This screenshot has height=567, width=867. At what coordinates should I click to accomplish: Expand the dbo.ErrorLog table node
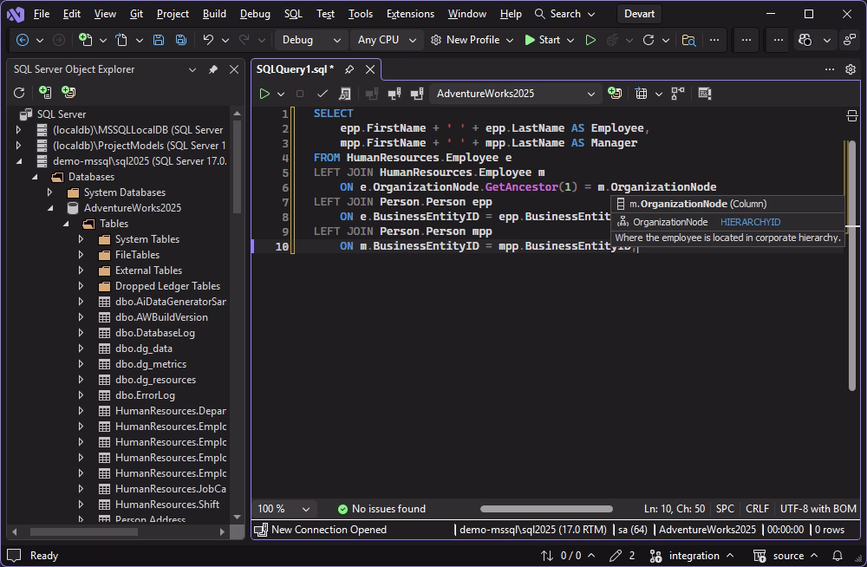(x=81, y=395)
